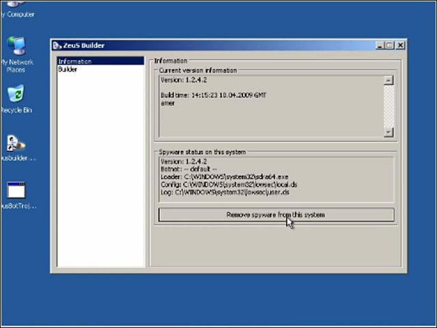Click the Log path line user.ds
The width and height of the screenshot is (437, 328).
(x=225, y=192)
